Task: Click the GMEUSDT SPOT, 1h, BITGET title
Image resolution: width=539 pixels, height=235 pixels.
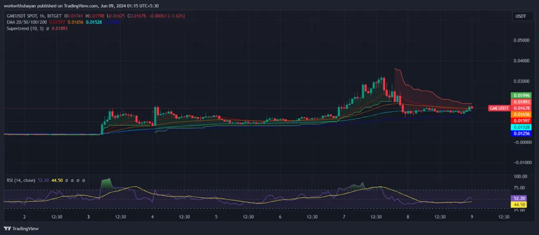Action: pyautogui.click(x=35, y=16)
